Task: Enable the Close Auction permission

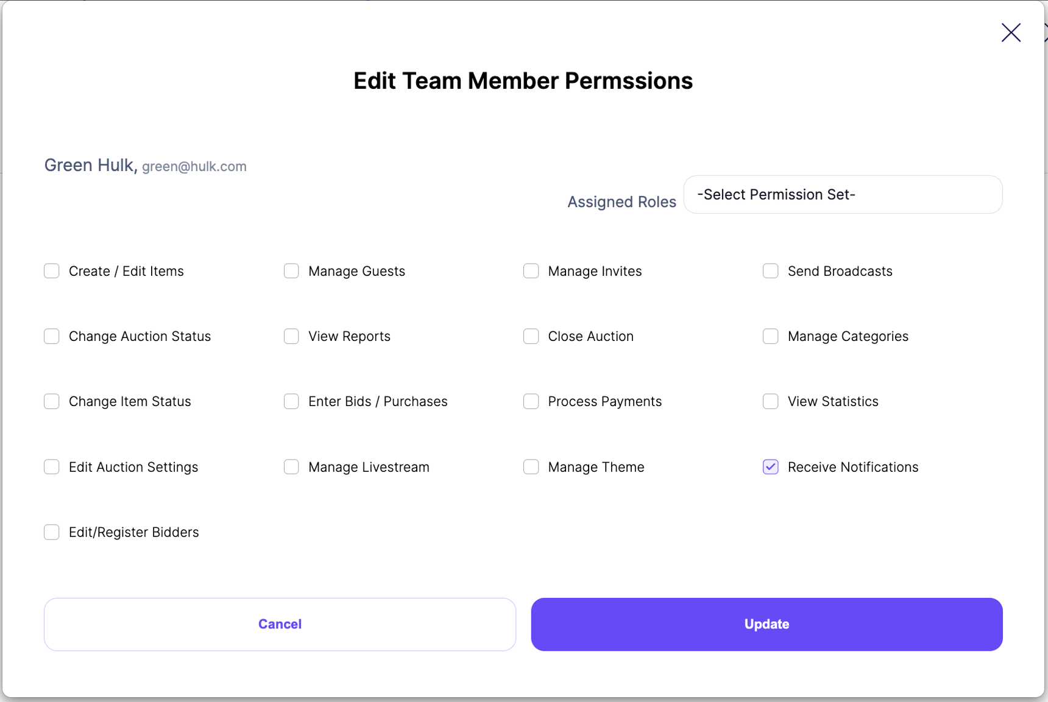Action: (x=531, y=336)
